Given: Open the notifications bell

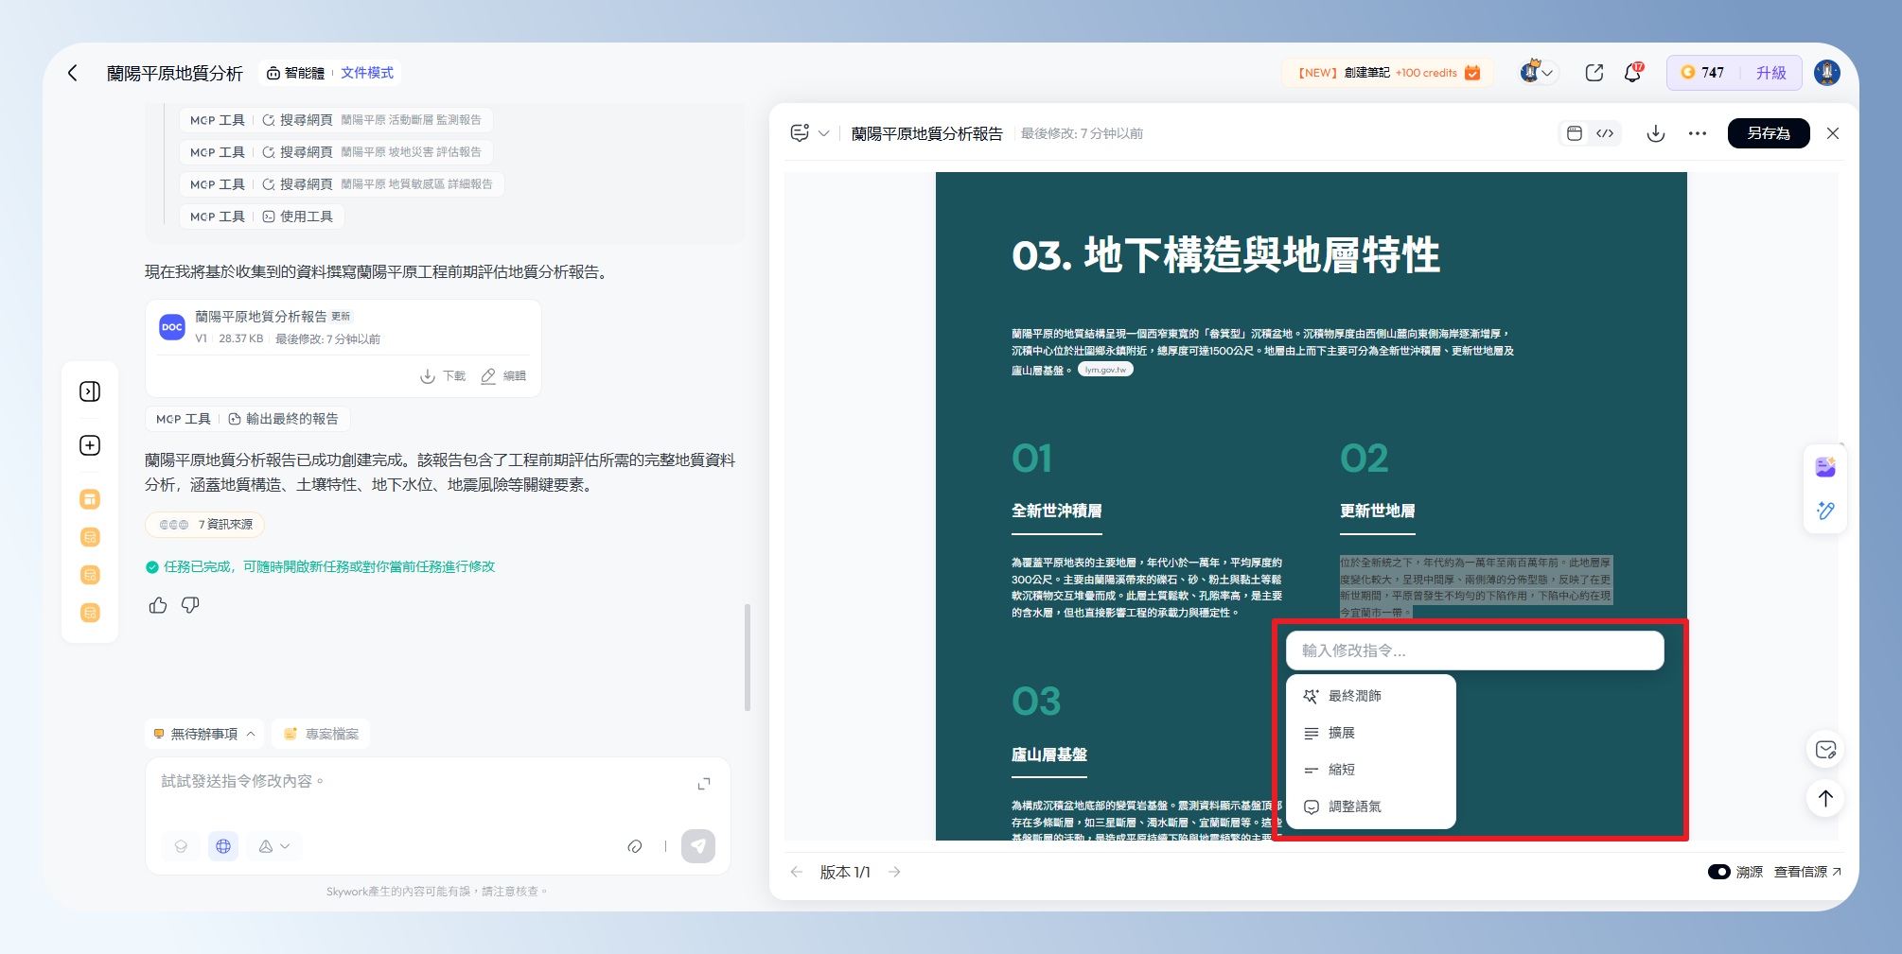Looking at the screenshot, I should (x=1632, y=73).
